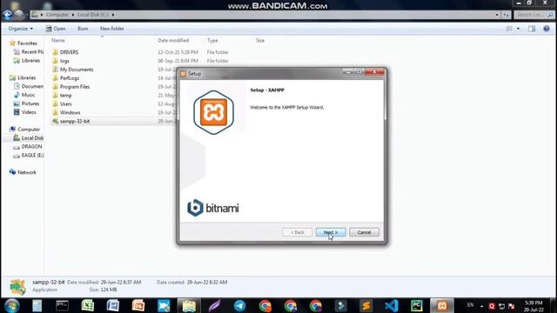Select the Program Files folder

tap(75, 87)
